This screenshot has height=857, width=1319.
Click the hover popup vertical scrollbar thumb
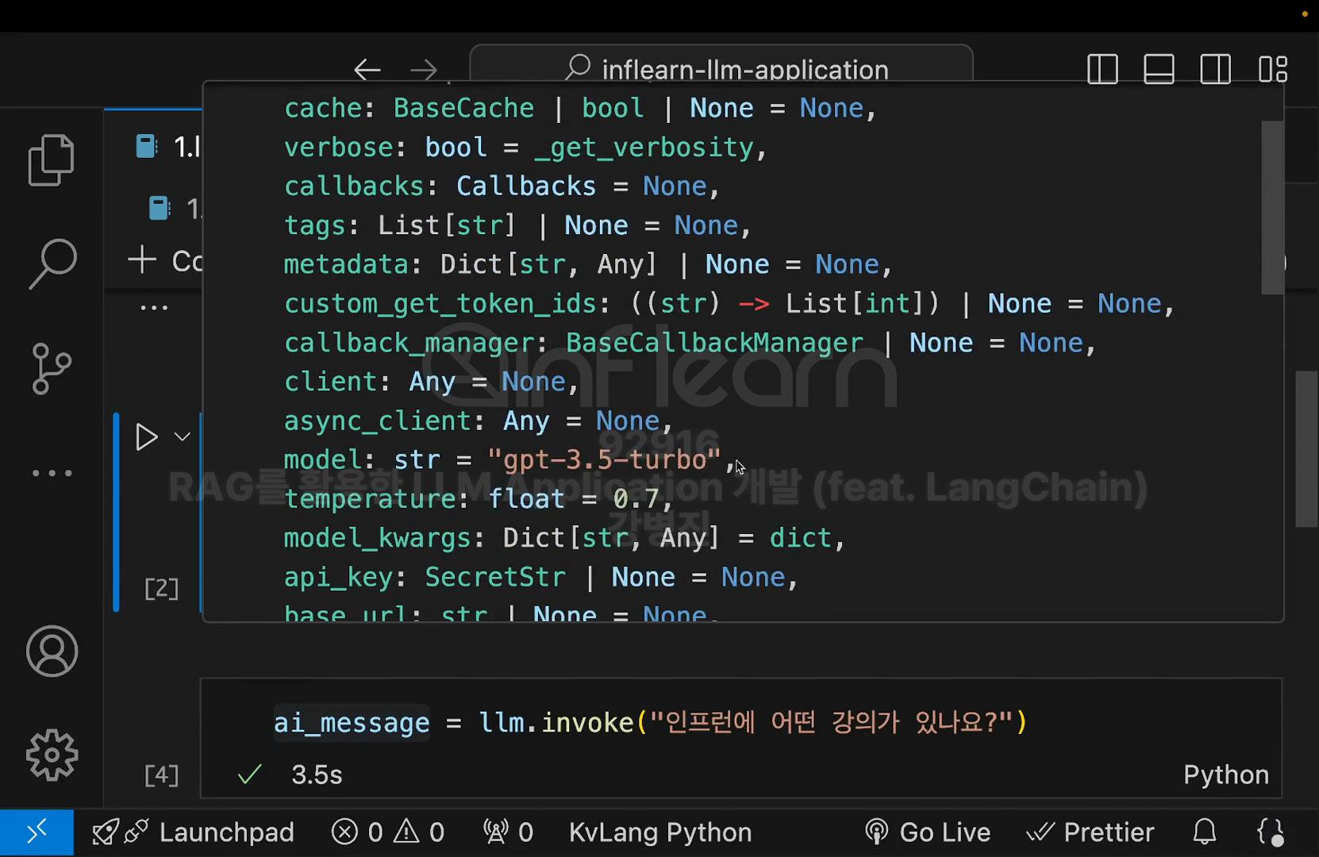(x=1272, y=208)
